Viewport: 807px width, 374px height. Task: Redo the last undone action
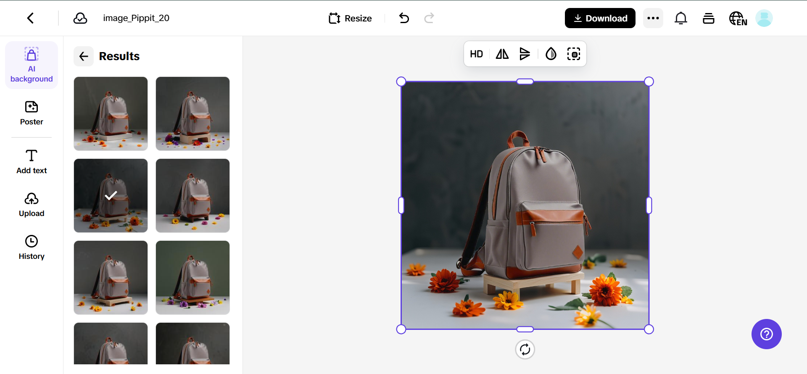(429, 18)
